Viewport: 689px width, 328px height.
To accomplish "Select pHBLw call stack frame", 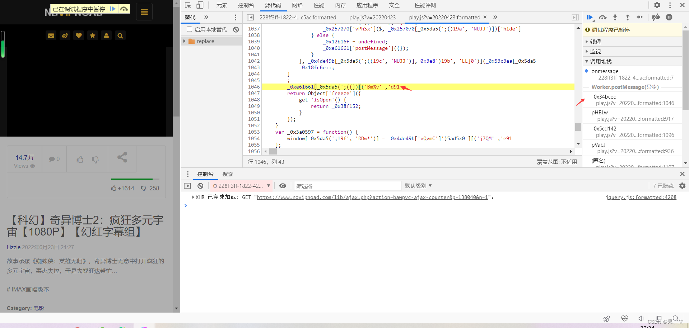I will point(632,115).
